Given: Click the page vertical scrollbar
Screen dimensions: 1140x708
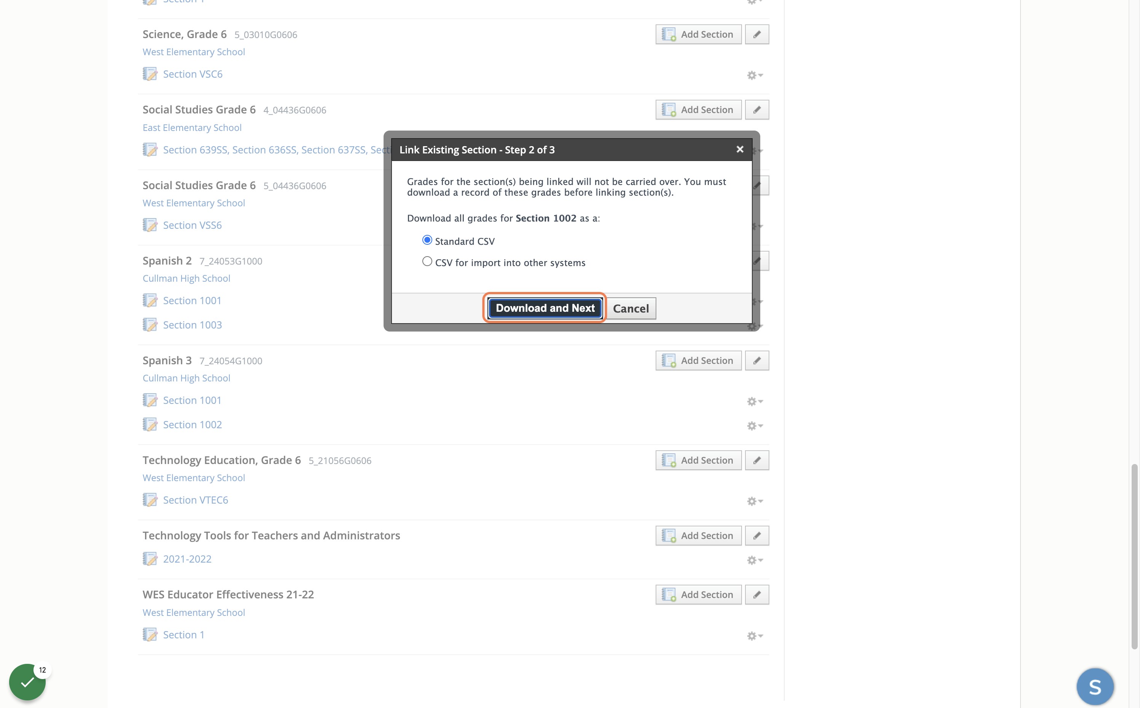Looking at the screenshot, I should [x=1134, y=556].
